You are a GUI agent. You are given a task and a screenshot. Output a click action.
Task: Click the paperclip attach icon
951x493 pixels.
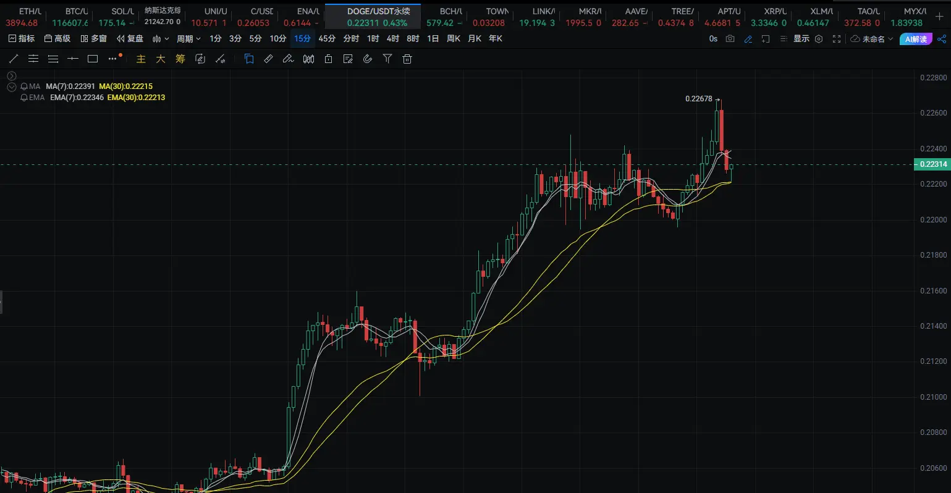(368, 59)
